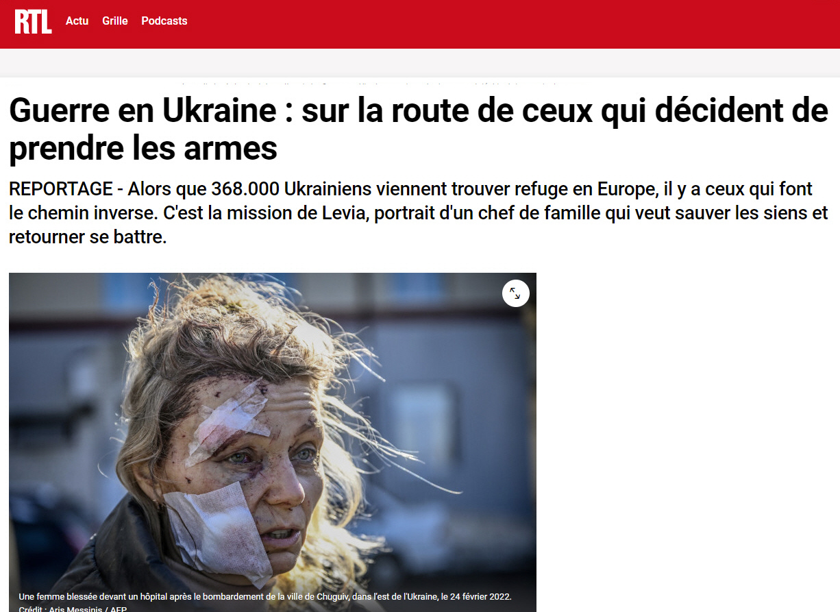Click the grey strip under the red header
840x612 pixels.
[x=420, y=63]
